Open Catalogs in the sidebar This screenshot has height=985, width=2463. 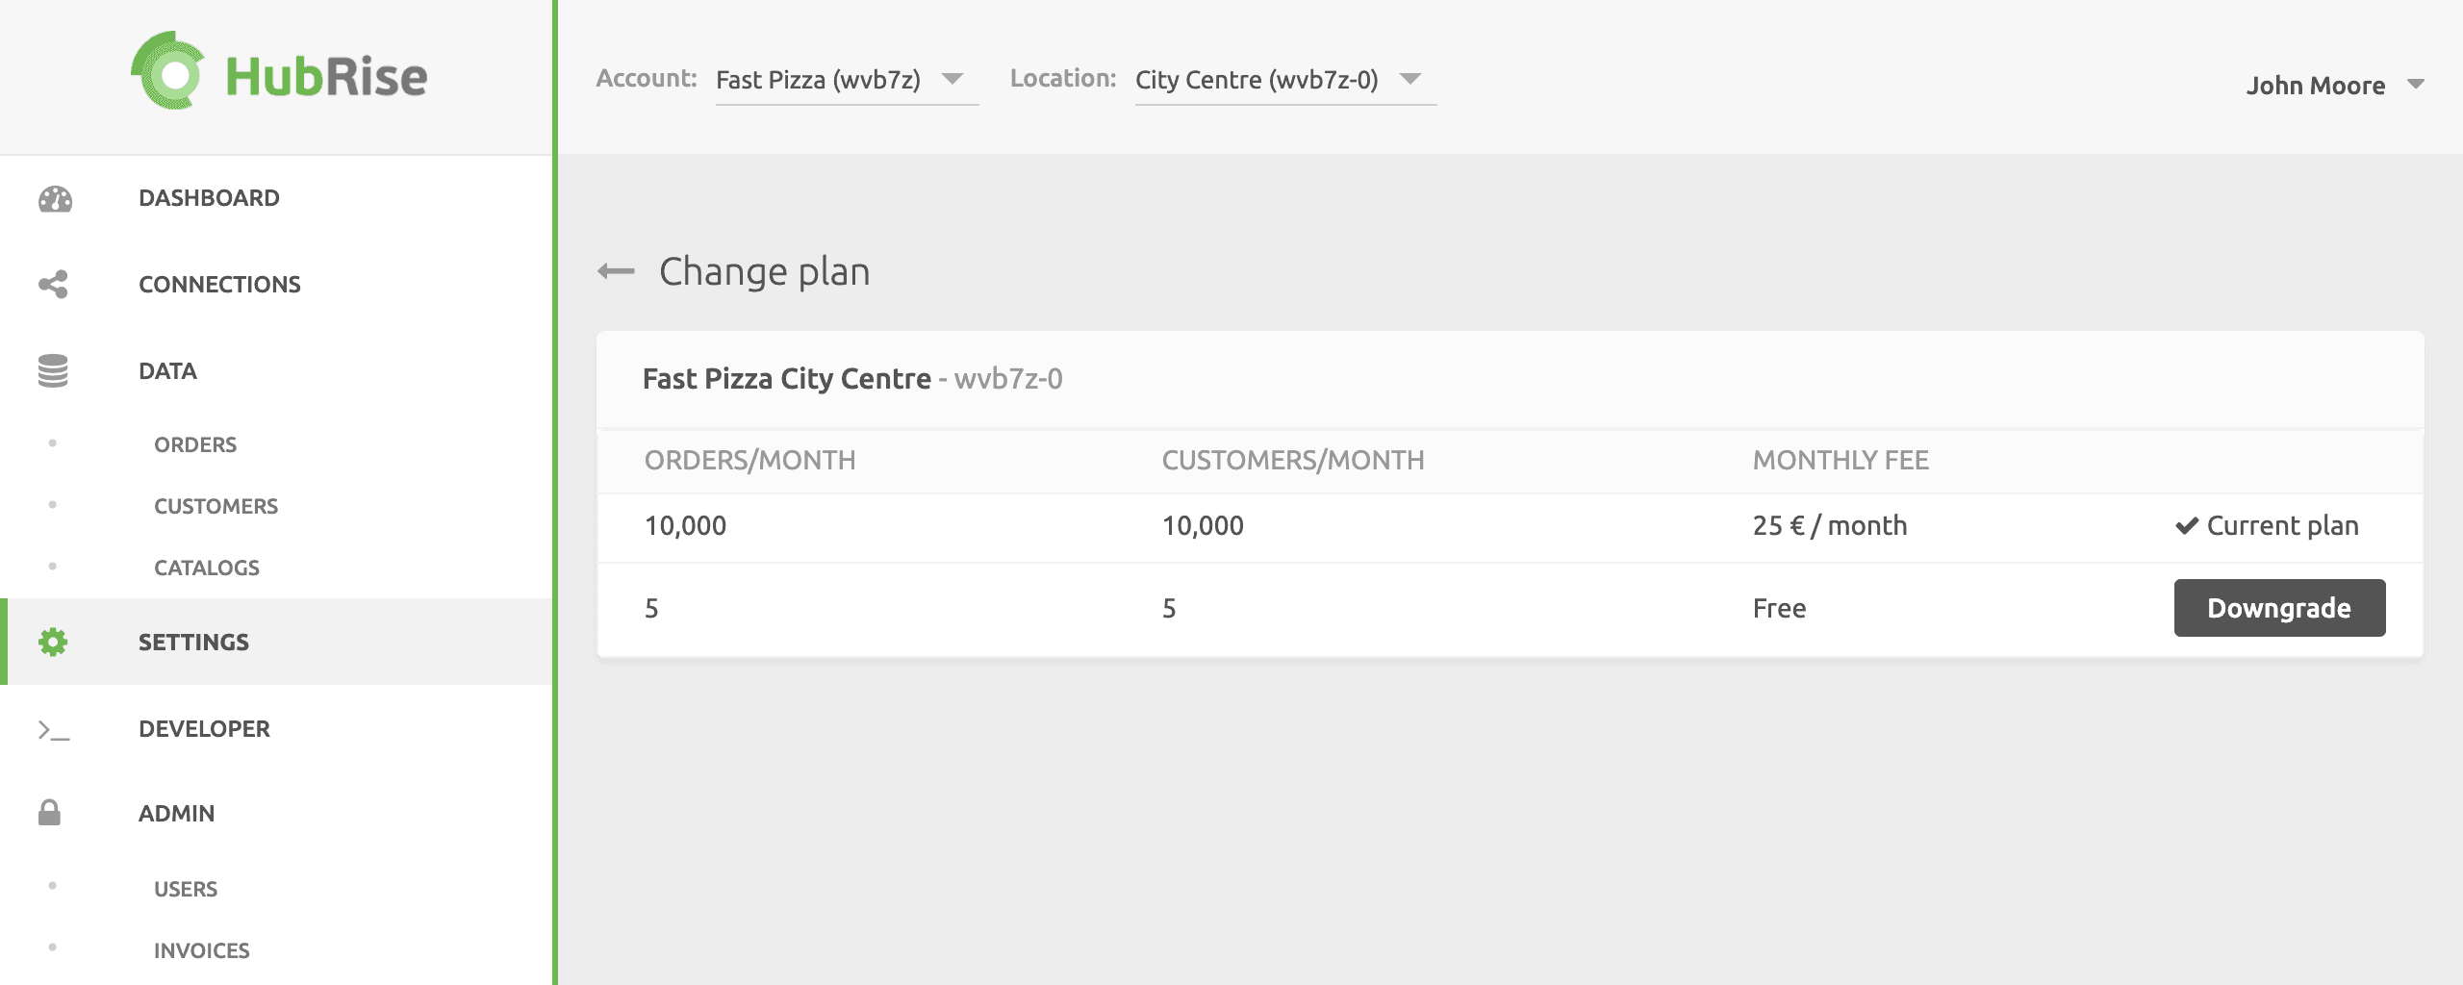(x=207, y=568)
